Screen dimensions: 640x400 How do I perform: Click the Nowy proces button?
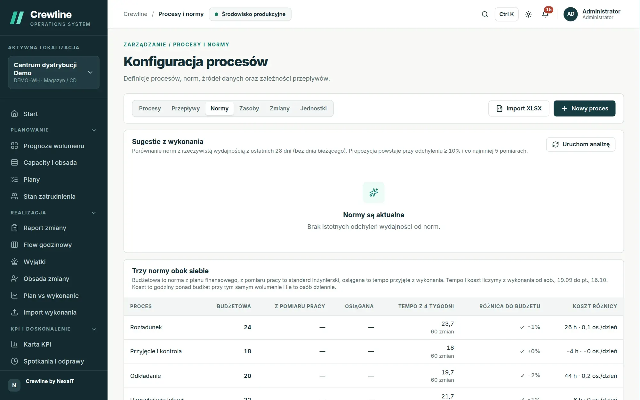tap(585, 108)
